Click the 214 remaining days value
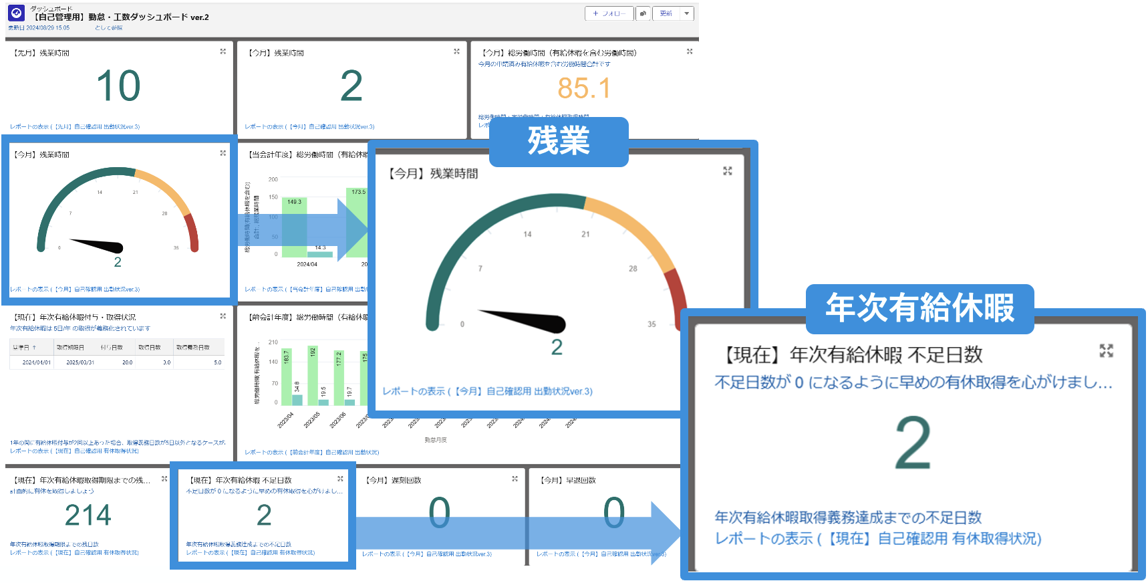1148x583 pixels. click(x=88, y=515)
